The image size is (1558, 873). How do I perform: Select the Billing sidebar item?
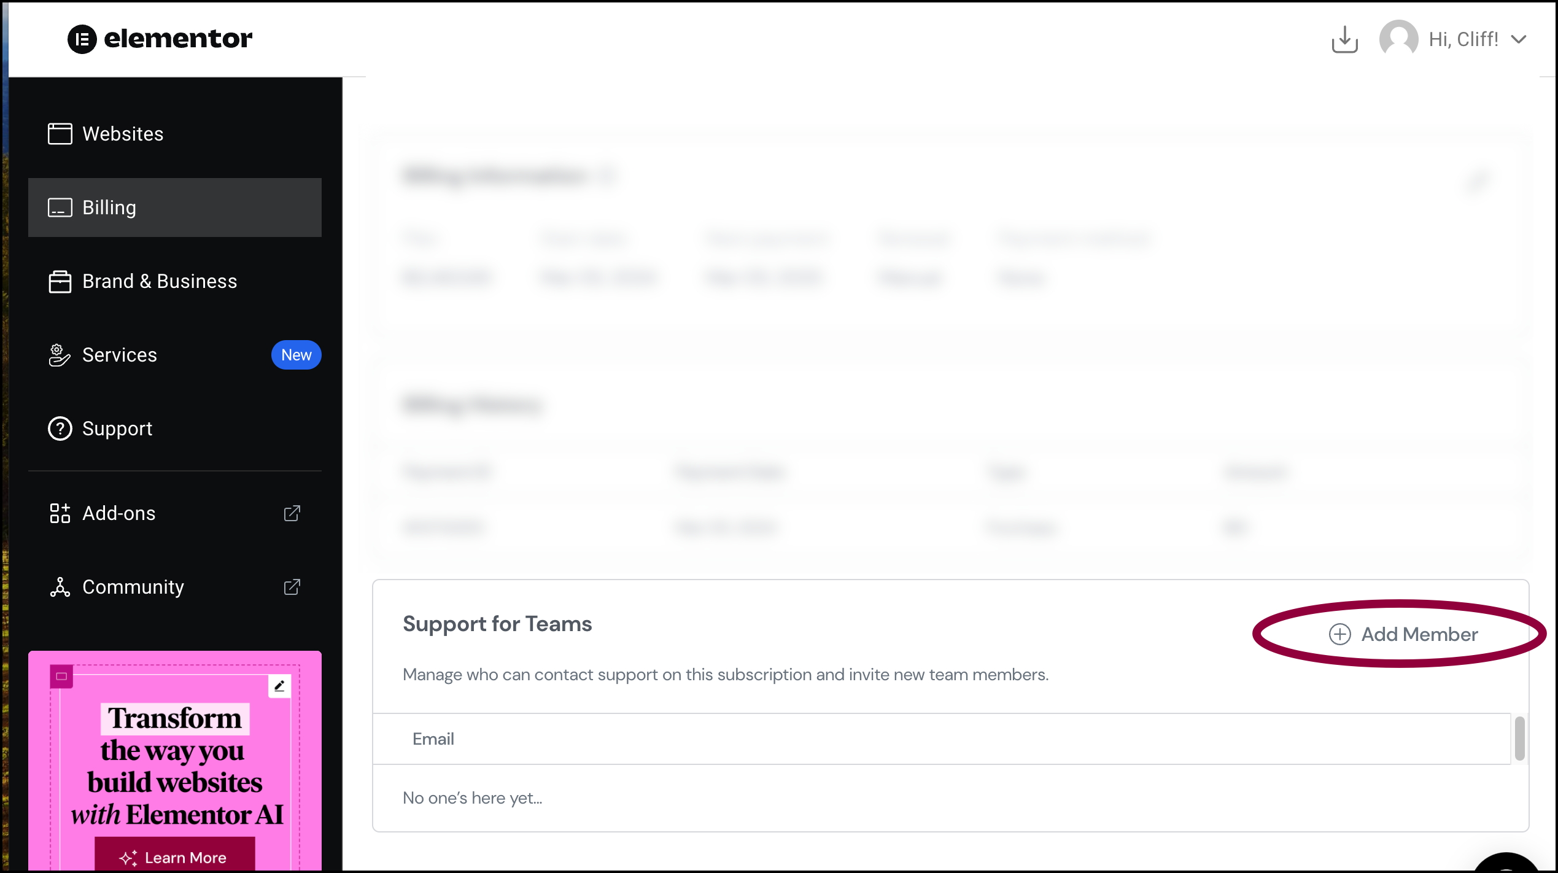point(175,208)
